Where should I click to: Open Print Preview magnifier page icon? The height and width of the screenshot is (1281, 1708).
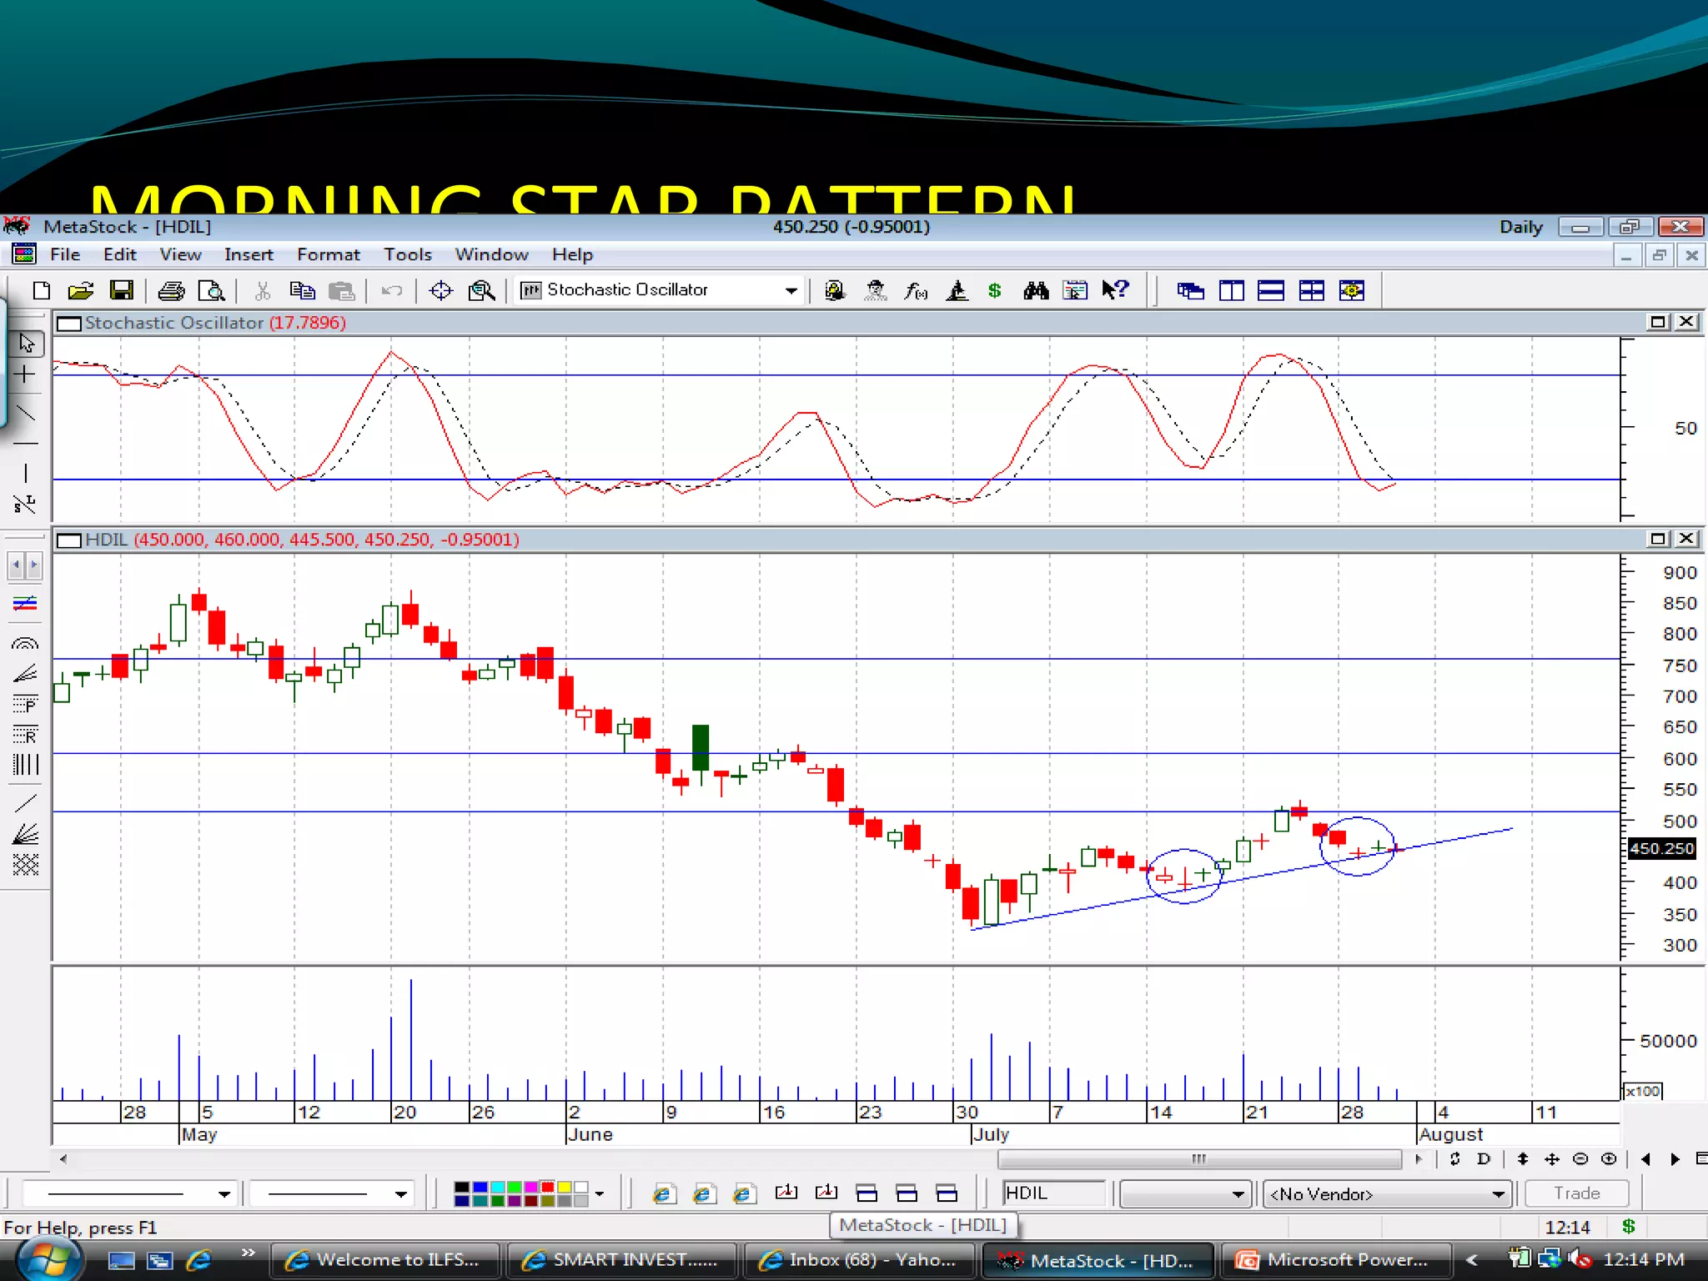[x=211, y=290]
